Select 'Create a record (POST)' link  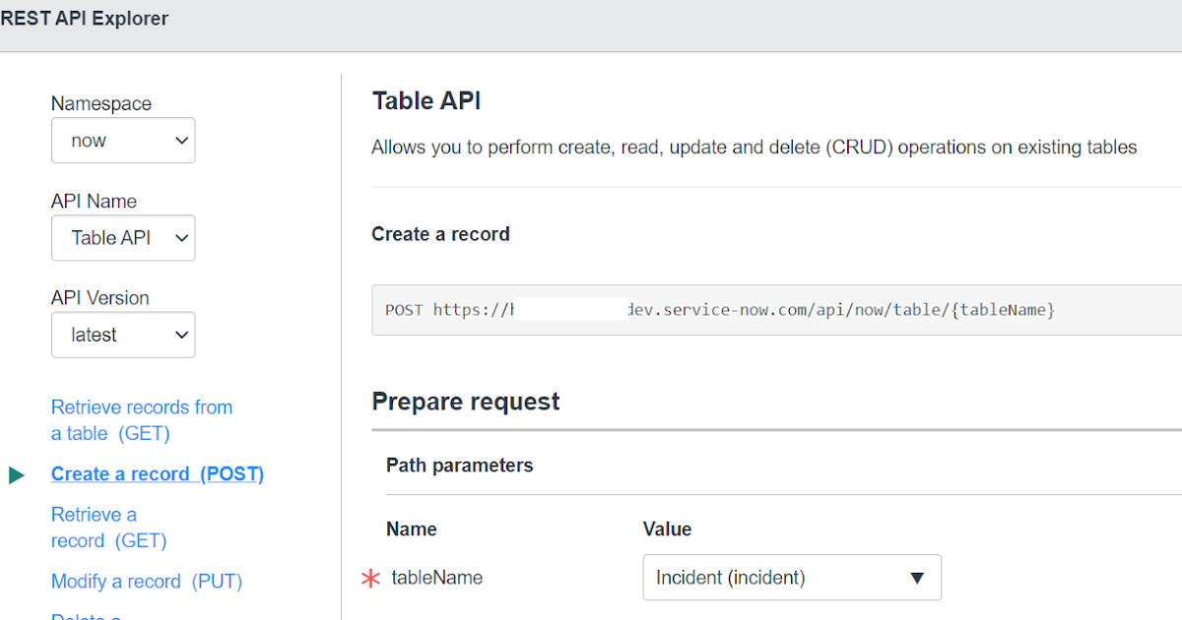point(157,473)
